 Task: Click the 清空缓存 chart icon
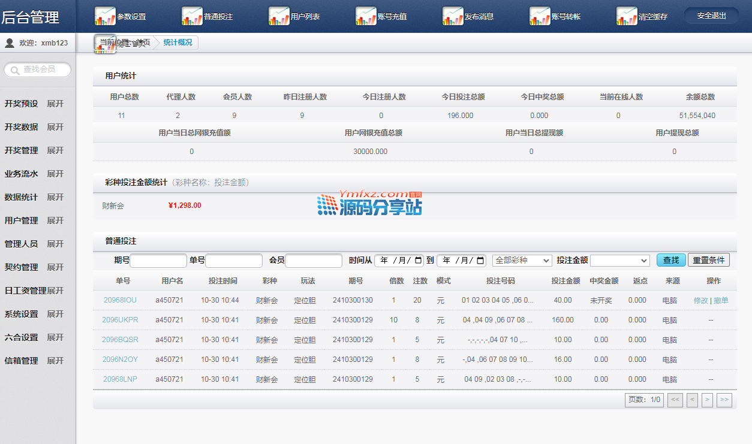[x=627, y=16]
